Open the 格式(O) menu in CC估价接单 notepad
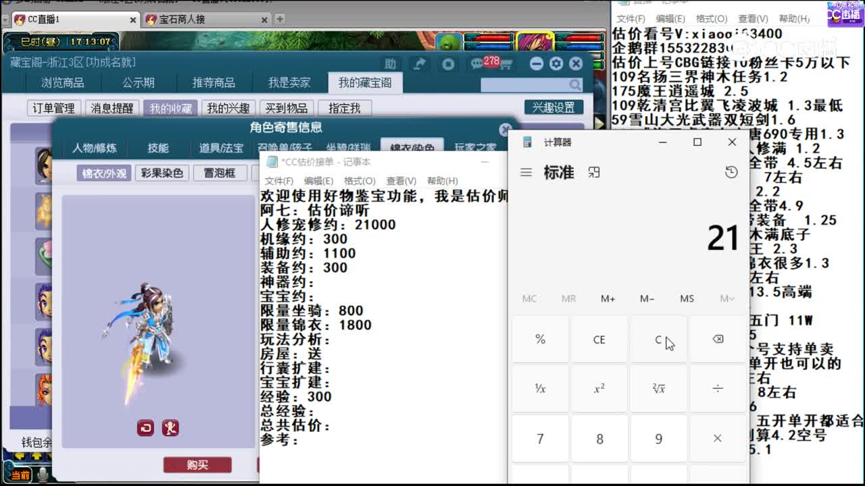865x486 pixels. pyautogui.click(x=360, y=181)
